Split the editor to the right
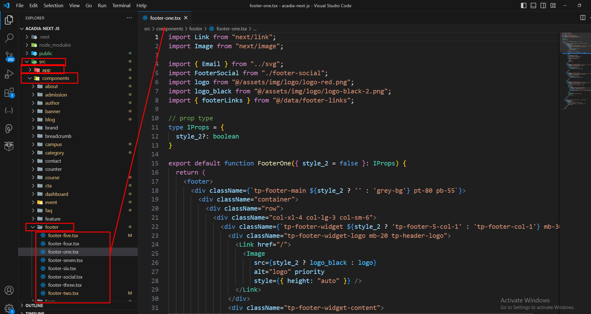 (x=583, y=18)
